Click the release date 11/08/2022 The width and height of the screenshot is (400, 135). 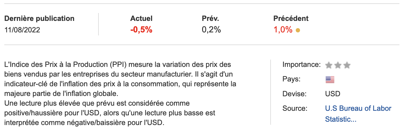point(22,30)
